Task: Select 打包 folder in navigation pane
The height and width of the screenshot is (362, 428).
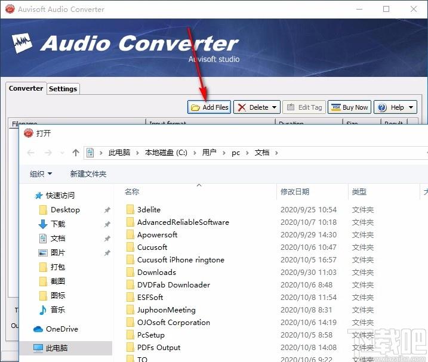Action: click(58, 267)
